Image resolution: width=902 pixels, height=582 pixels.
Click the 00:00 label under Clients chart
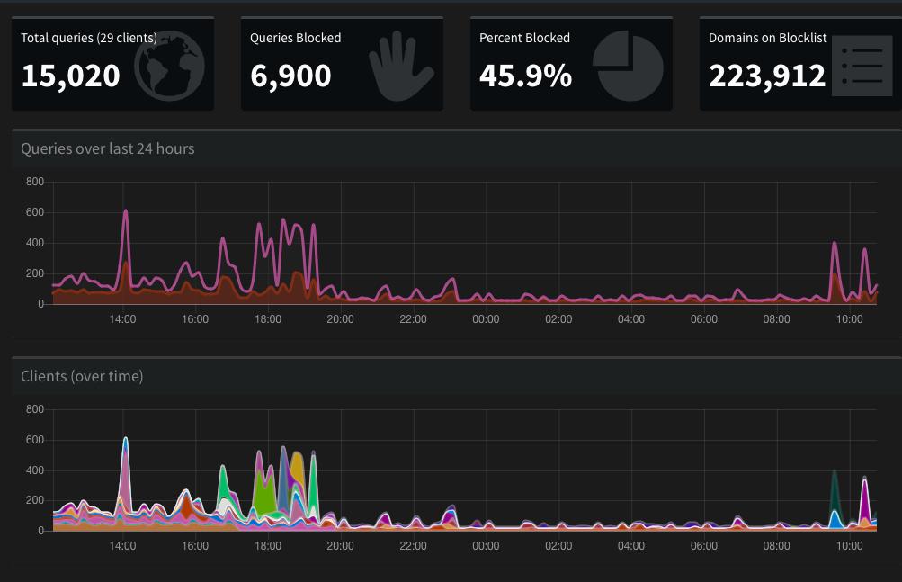[x=487, y=546]
